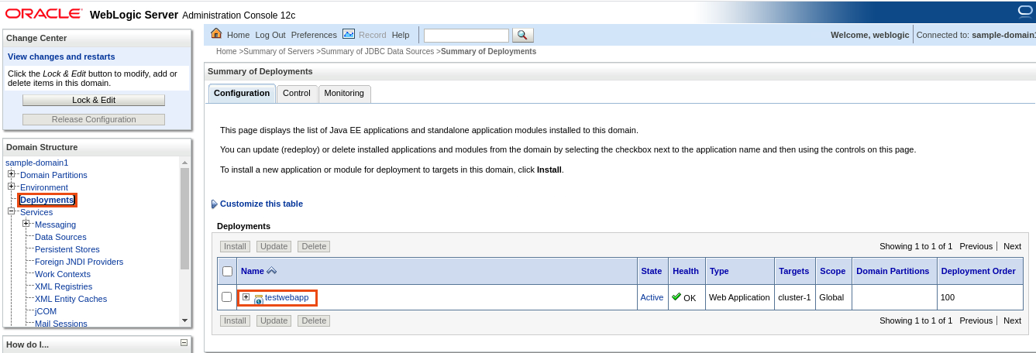Image resolution: width=1036 pixels, height=353 pixels.
Task: Click the bottom Update button
Action: (274, 320)
